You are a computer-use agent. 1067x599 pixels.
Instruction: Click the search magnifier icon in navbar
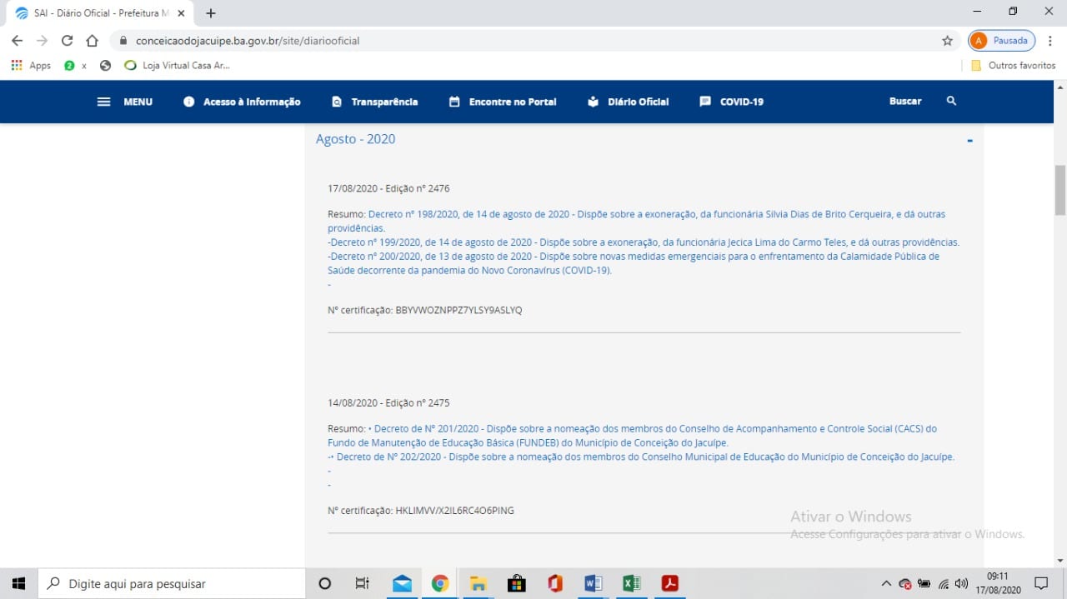coord(951,101)
